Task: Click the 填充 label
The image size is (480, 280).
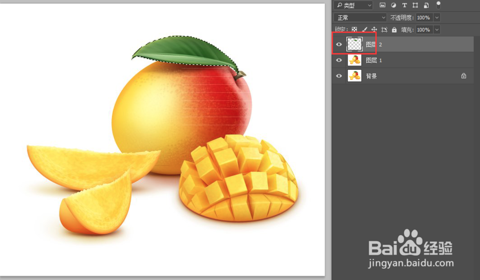Action: point(408,30)
